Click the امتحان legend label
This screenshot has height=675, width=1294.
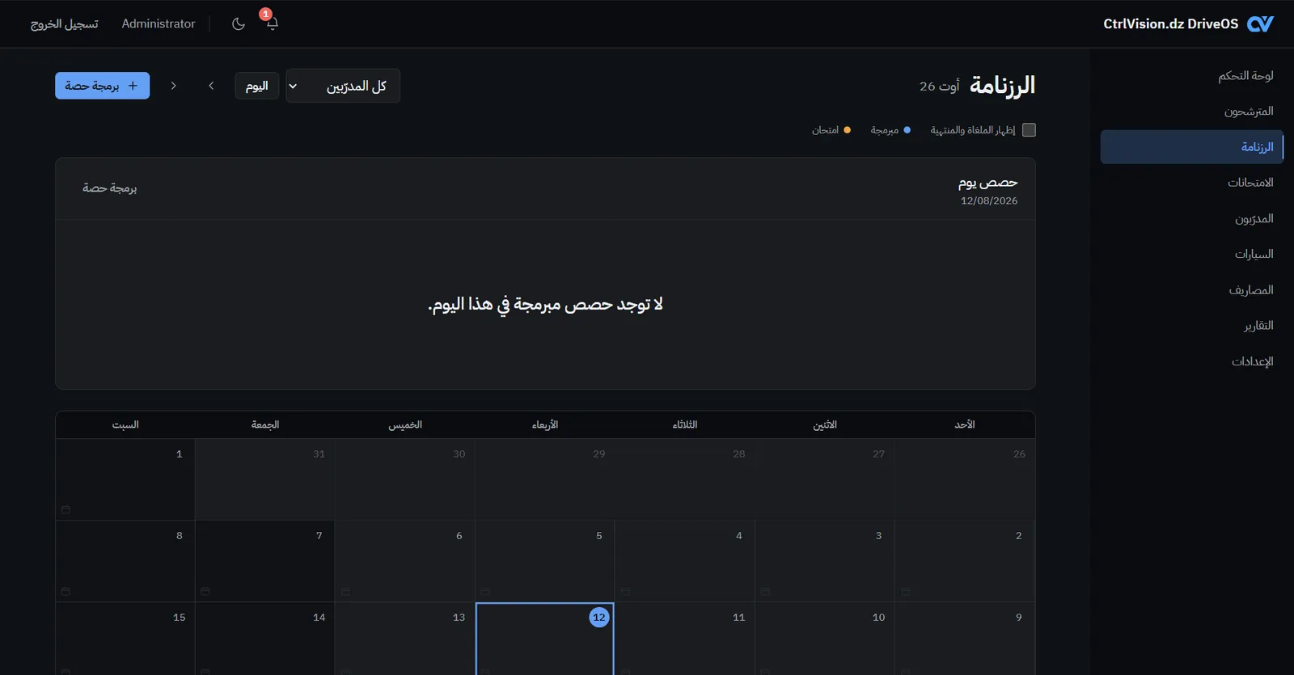(826, 130)
